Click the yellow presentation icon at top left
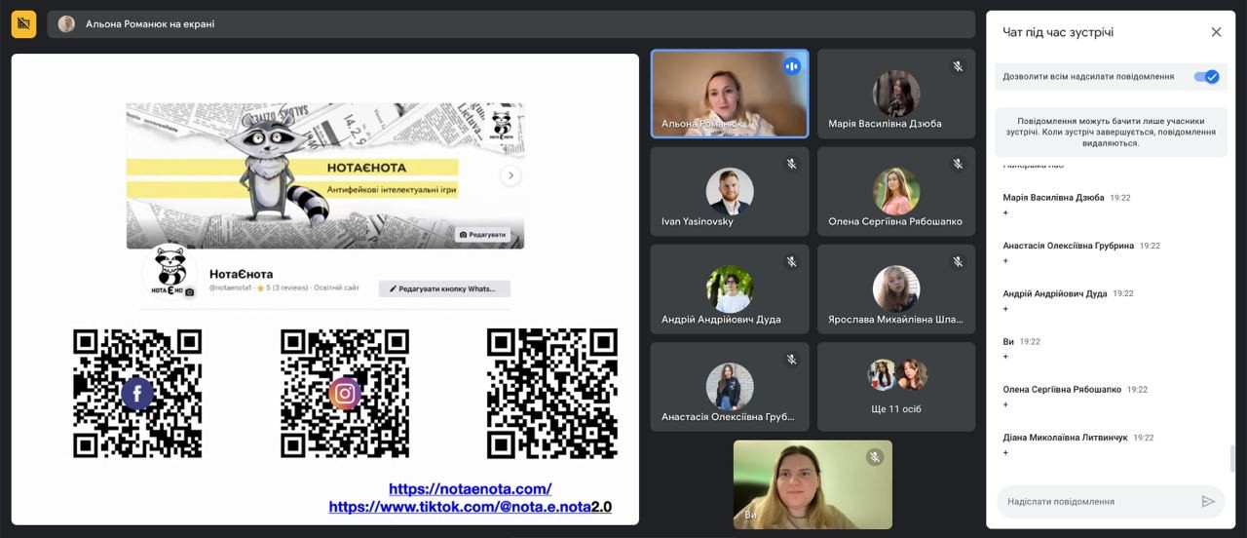Viewport: 1247px width, 538px height. (23, 24)
